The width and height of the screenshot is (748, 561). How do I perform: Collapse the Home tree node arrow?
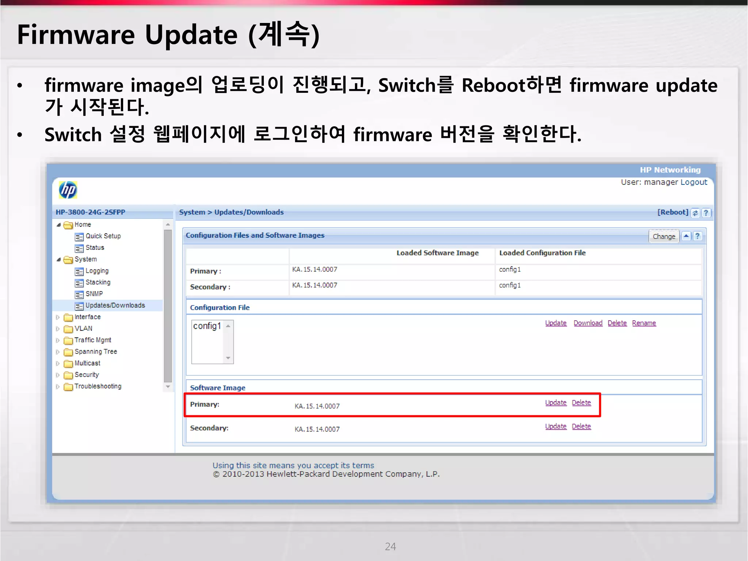[58, 225]
